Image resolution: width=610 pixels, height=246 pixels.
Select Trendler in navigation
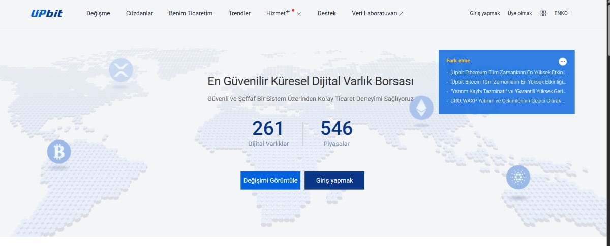point(239,13)
